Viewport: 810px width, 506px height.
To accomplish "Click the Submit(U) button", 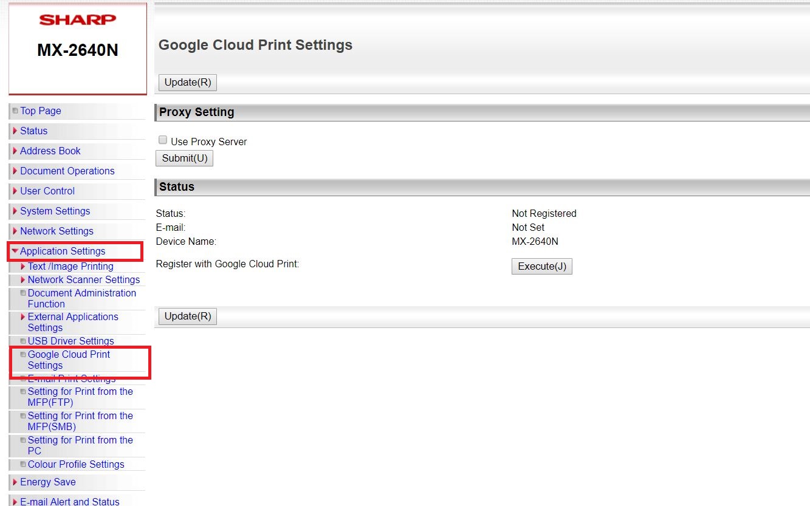I will 184,158.
